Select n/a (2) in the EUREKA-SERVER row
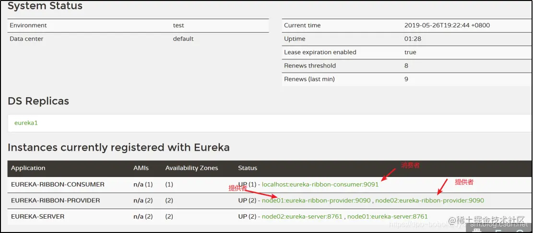The height and width of the screenshot is (233, 533). point(143,216)
